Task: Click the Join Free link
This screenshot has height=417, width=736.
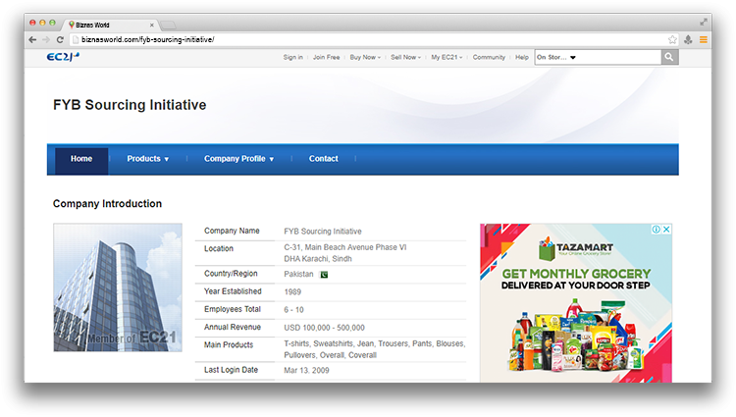Action: point(326,58)
